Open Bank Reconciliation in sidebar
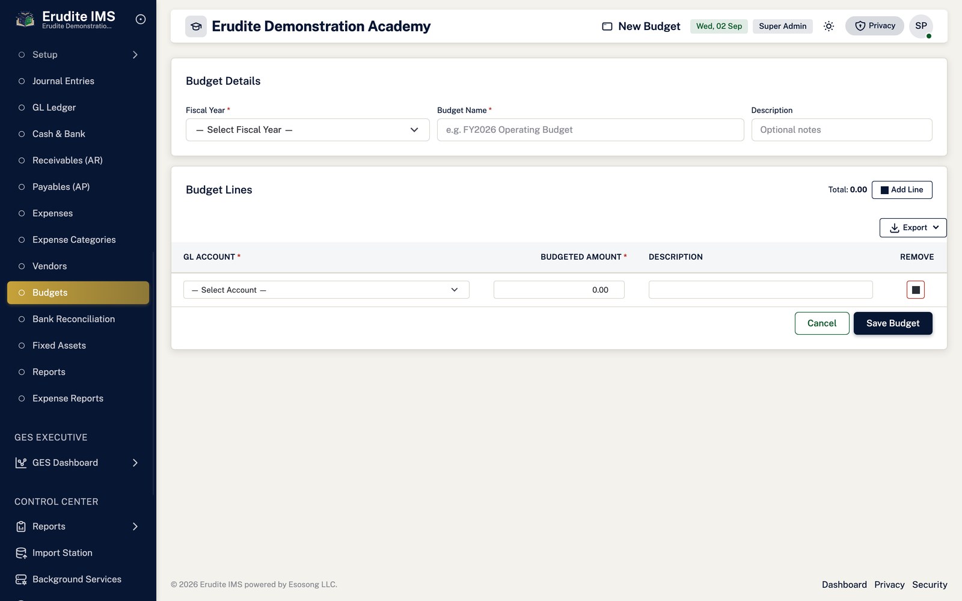 (x=78, y=319)
